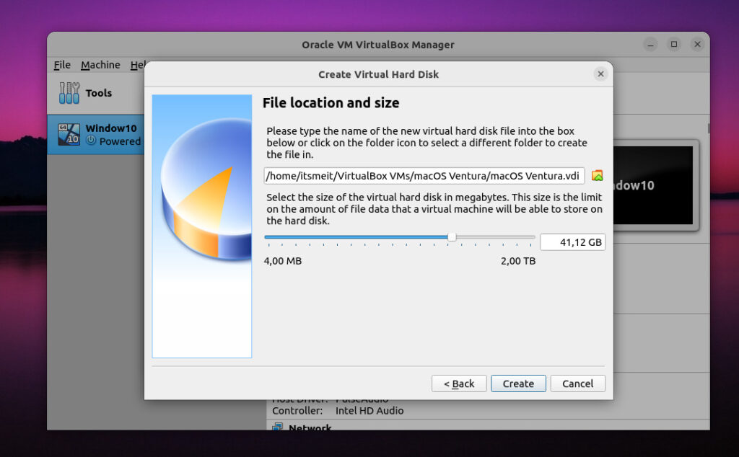Click the 41,12 GB size field

click(572, 241)
